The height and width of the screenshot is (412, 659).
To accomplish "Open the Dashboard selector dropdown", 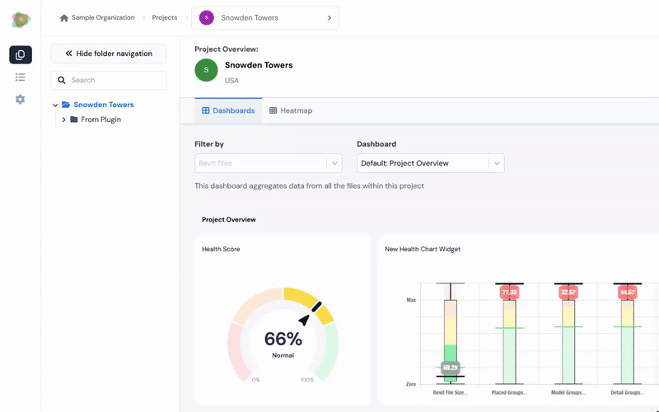I will [x=430, y=163].
